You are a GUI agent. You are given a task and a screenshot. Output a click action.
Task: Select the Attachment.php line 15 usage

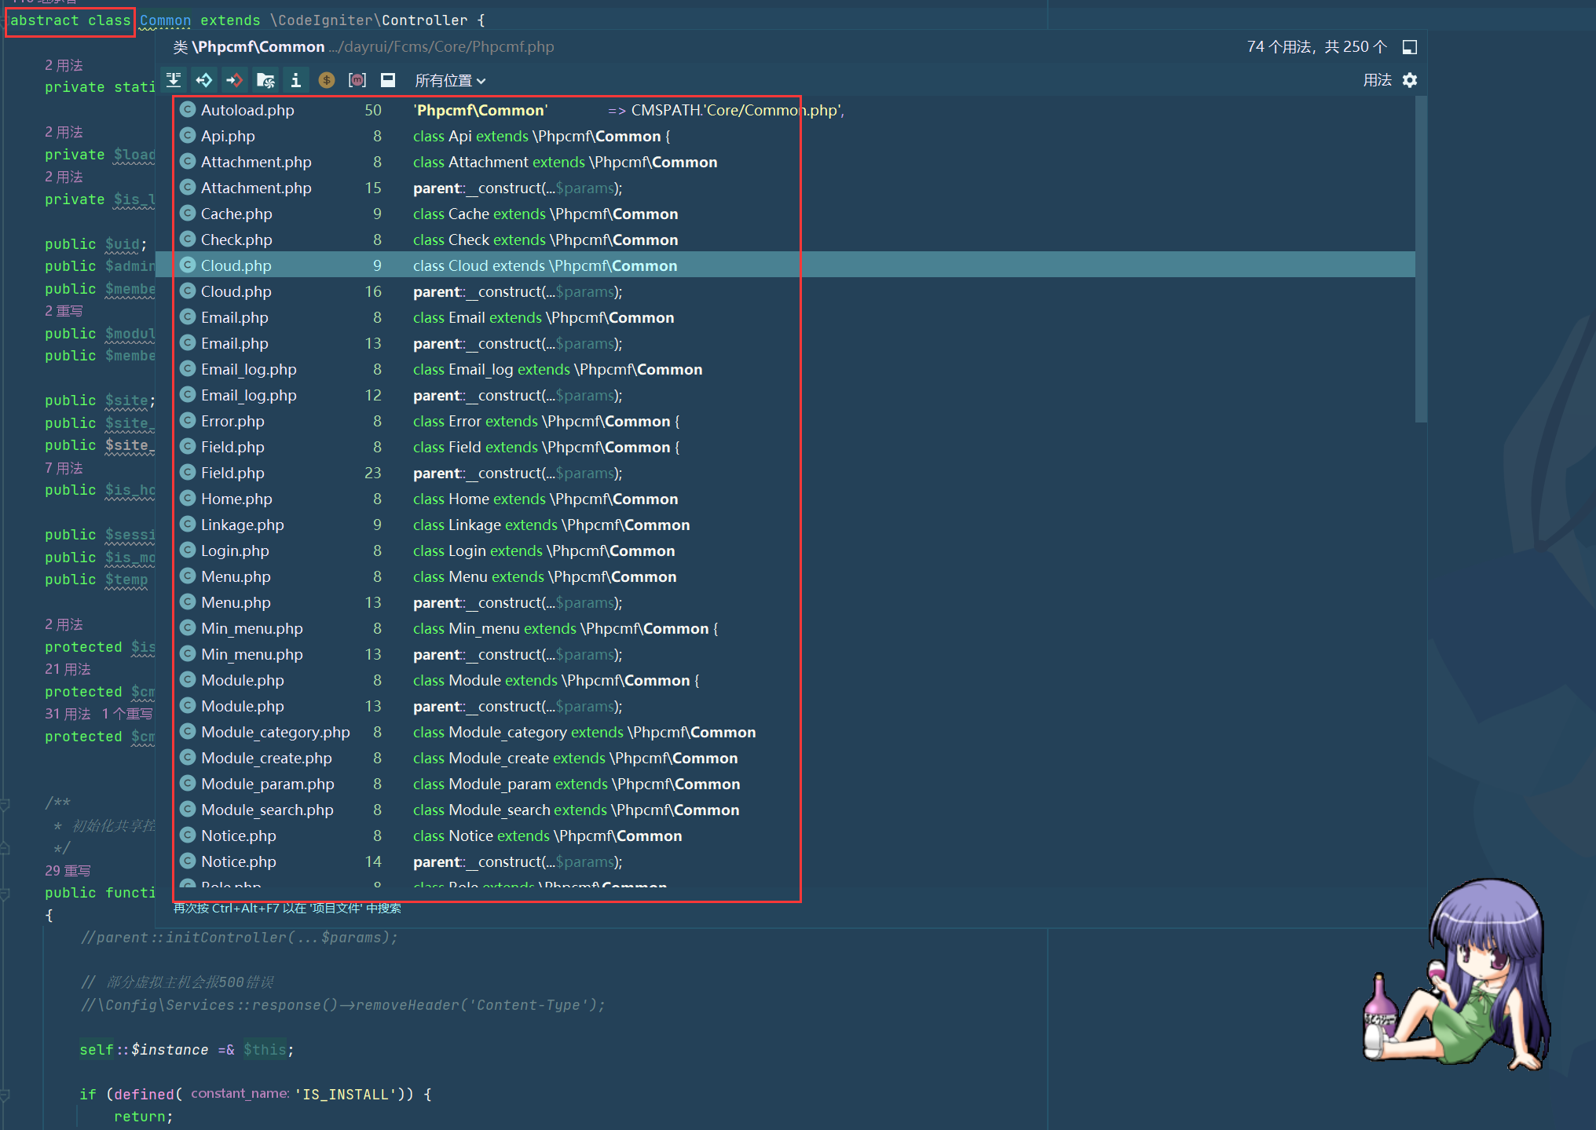[x=785, y=188]
